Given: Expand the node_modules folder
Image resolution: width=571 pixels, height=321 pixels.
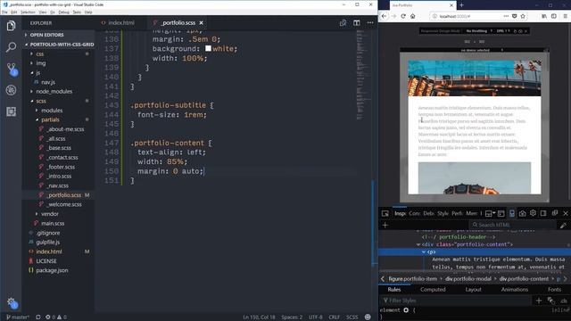Looking at the screenshot, I should [54, 91].
